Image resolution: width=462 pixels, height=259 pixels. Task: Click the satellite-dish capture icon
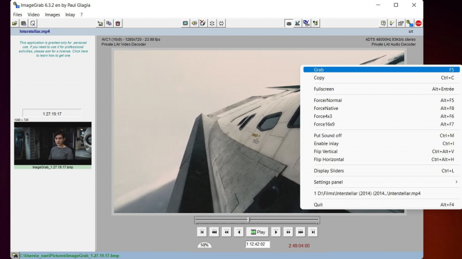click(297, 23)
